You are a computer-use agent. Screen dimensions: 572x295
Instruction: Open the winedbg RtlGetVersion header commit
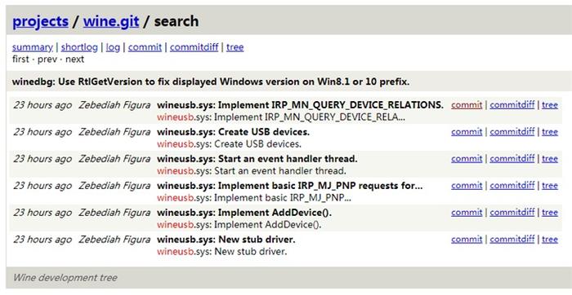tap(211, 81)
